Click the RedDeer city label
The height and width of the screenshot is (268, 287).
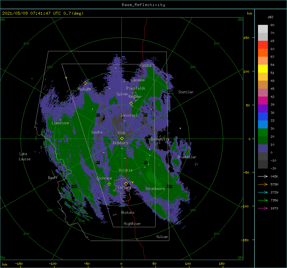135,97
